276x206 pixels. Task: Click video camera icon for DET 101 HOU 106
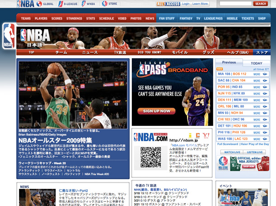pyautogui.click(x=265, y=126)
